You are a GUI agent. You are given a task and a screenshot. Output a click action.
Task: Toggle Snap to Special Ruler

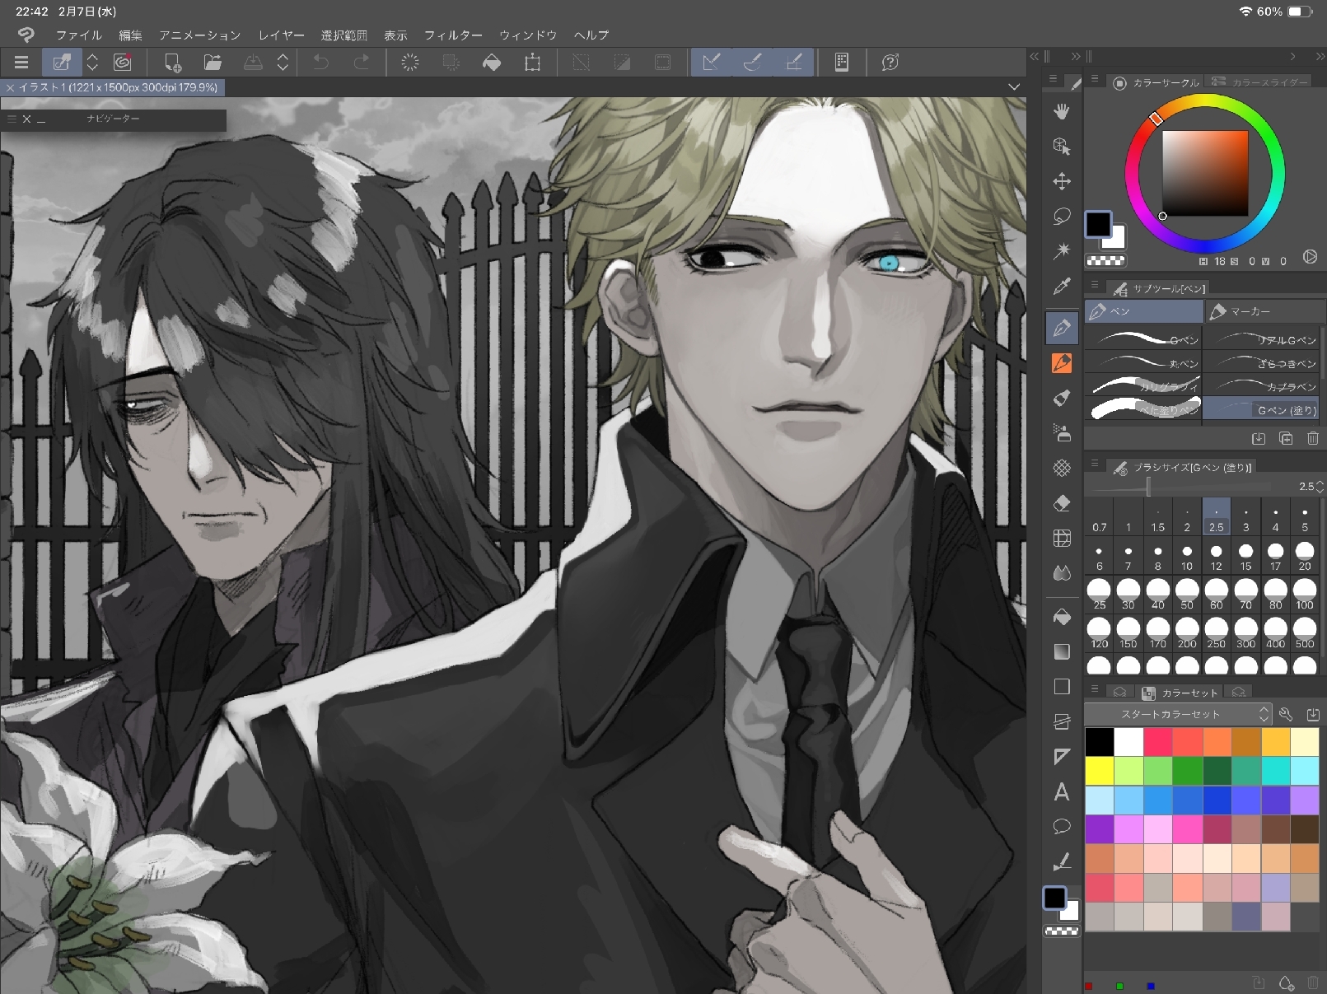coord(753,63)
